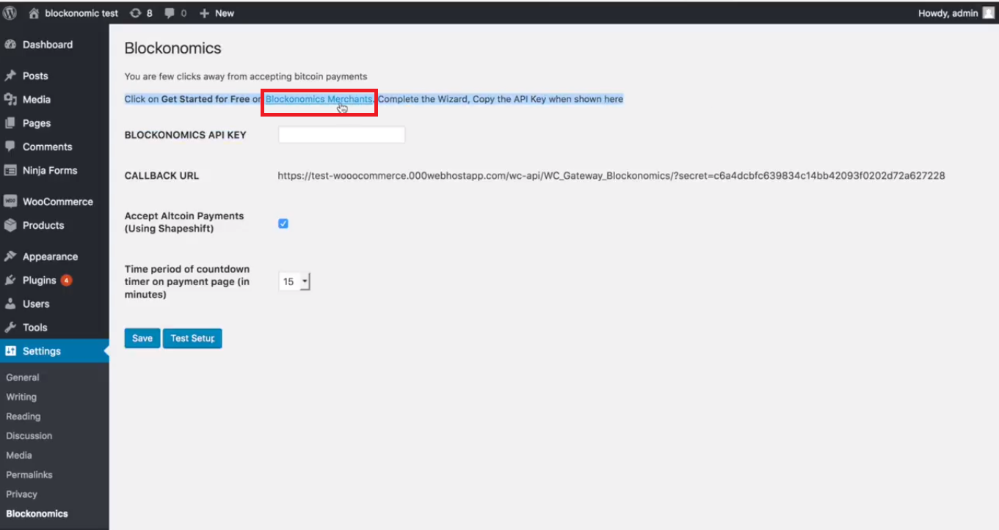Viewport: 999px width, 530px height.
Task: Open the countdown timer minutes dropdown
Action: click(x=294, y=281)
